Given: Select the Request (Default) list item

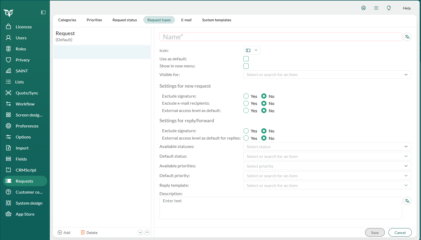Looking at the screenshot, I should click(x=102, y=36).
